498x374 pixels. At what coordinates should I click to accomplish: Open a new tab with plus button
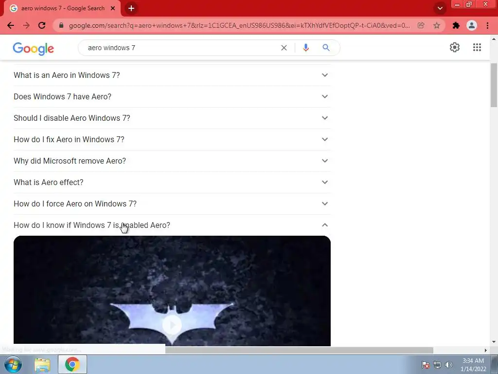(x=131, y=8)
